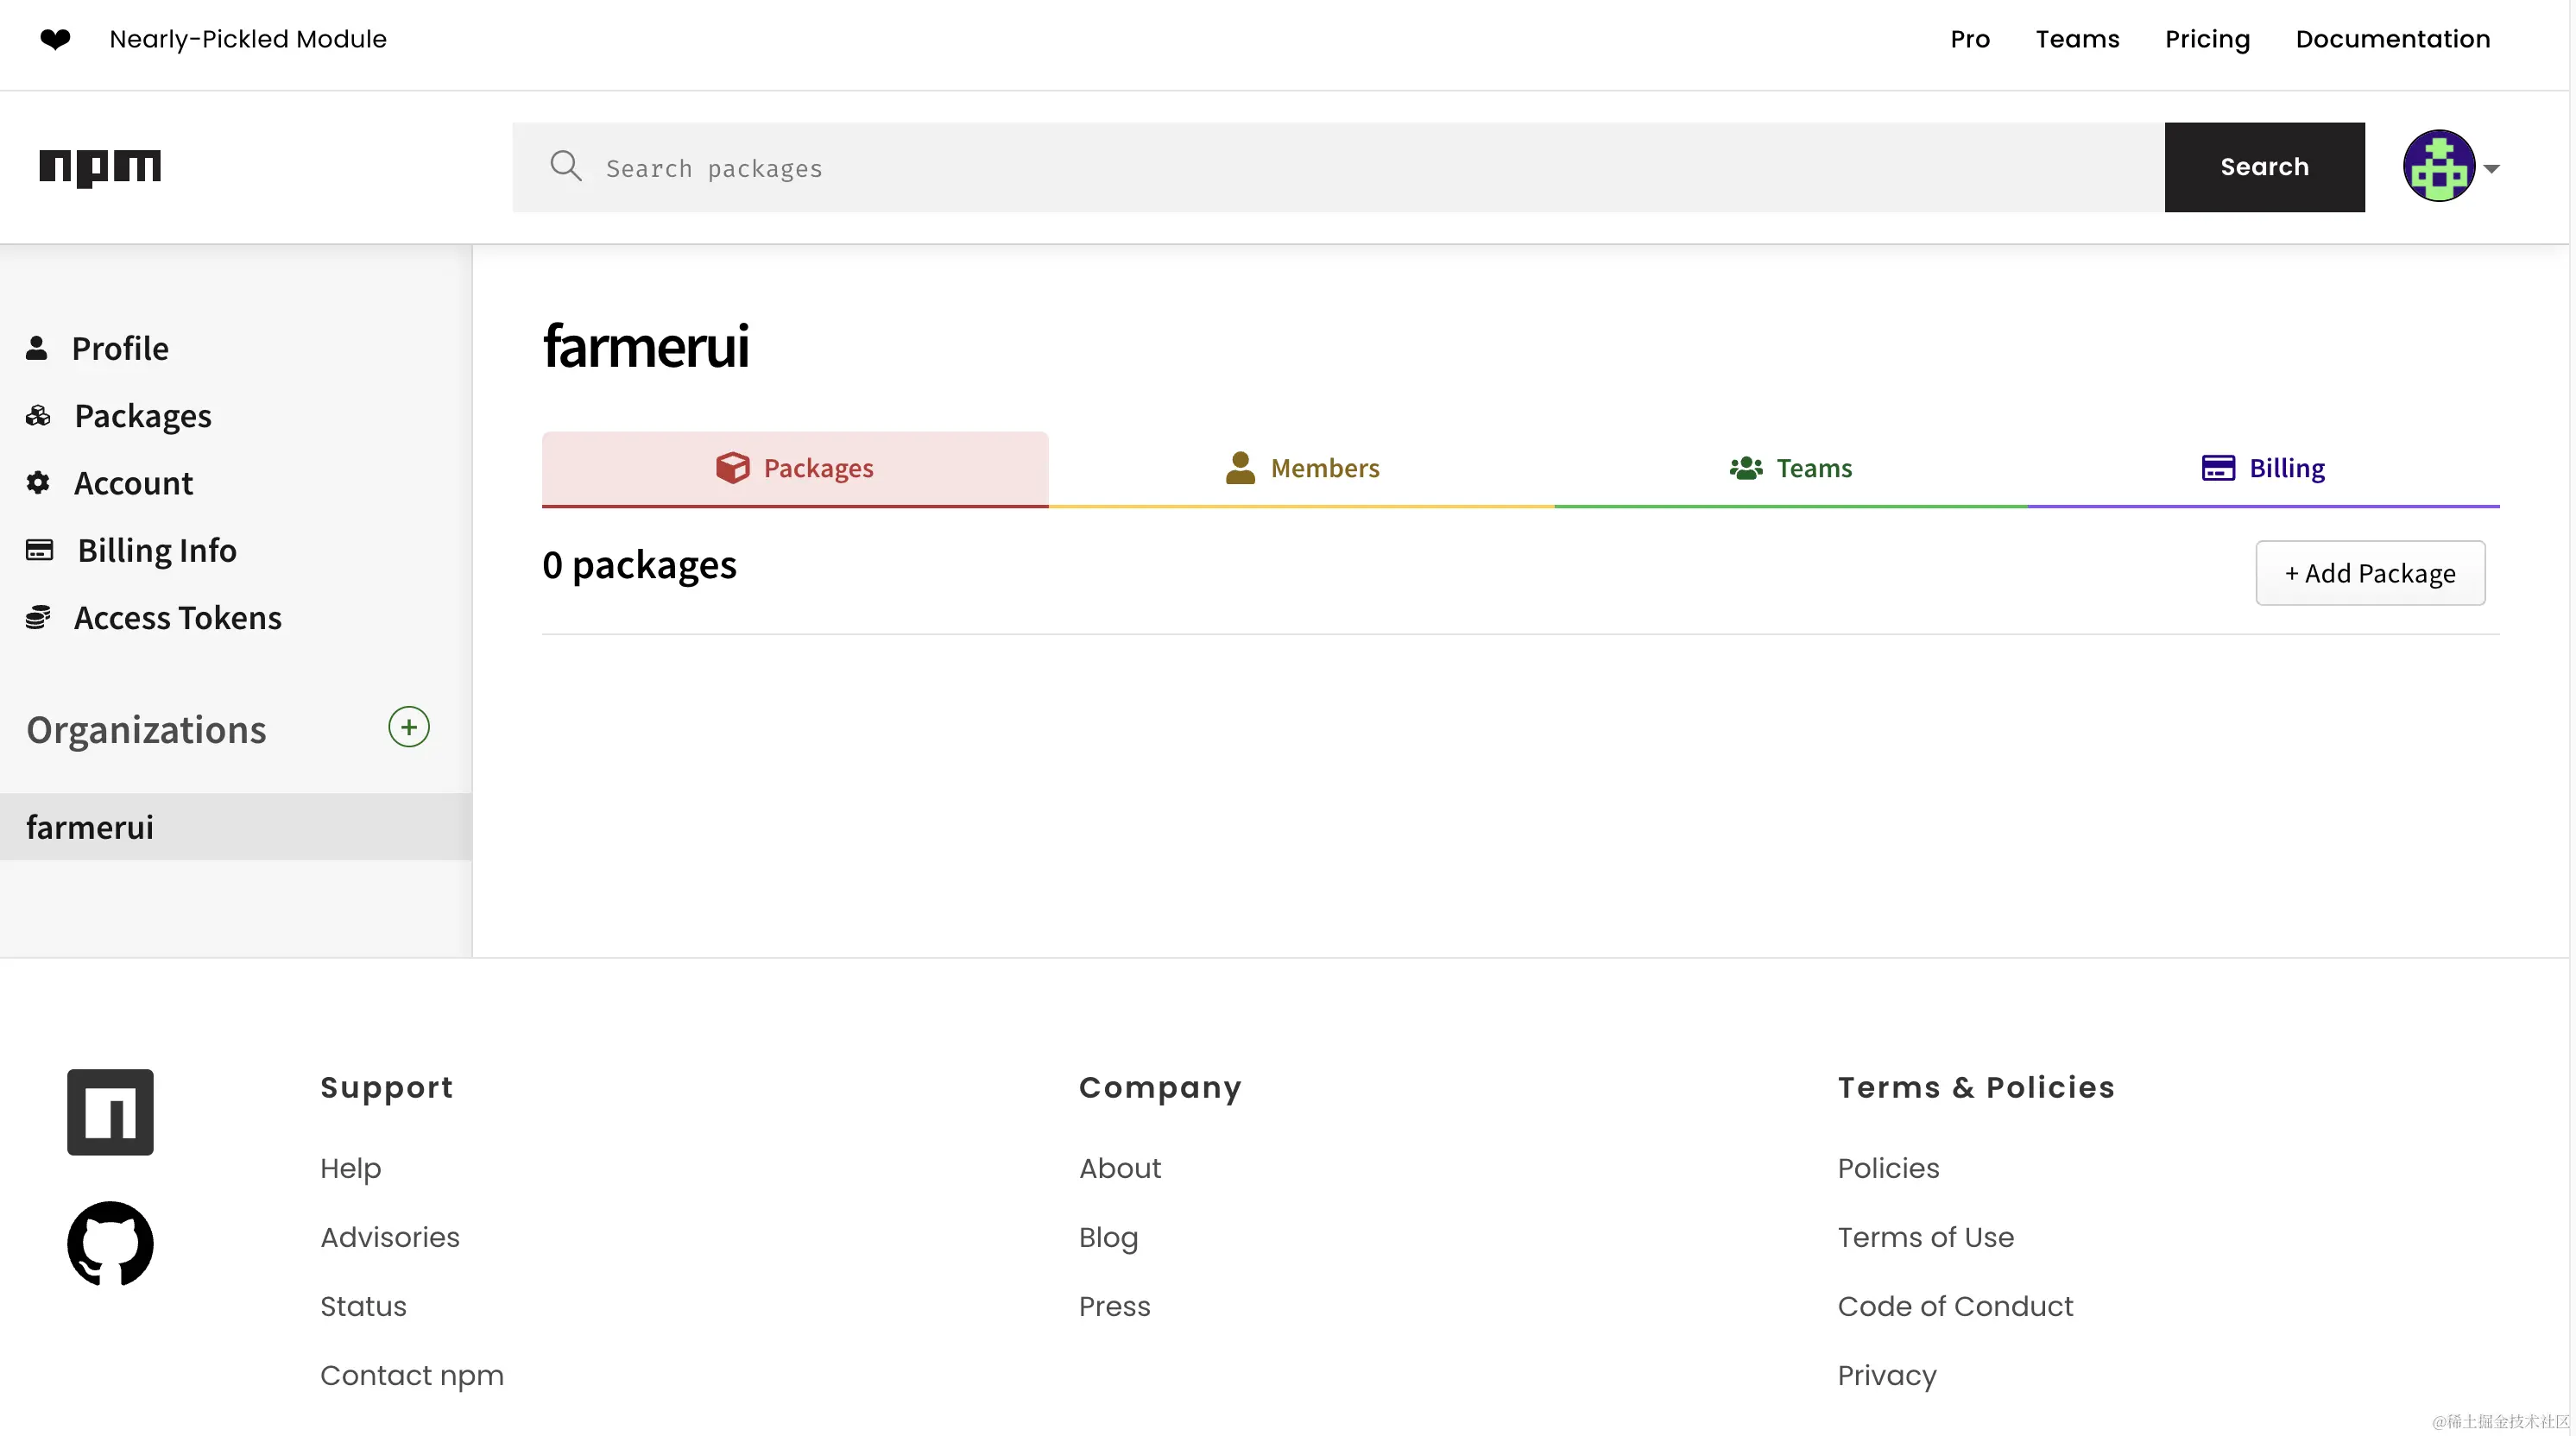Click the red package box tab icon
Screen dimensions: 2576x1436
tap(732, 467)
